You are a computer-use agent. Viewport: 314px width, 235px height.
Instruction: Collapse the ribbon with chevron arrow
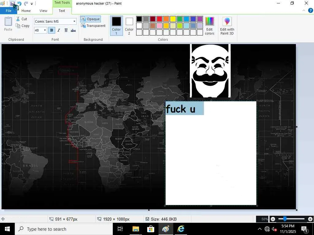tap(304, 10)
